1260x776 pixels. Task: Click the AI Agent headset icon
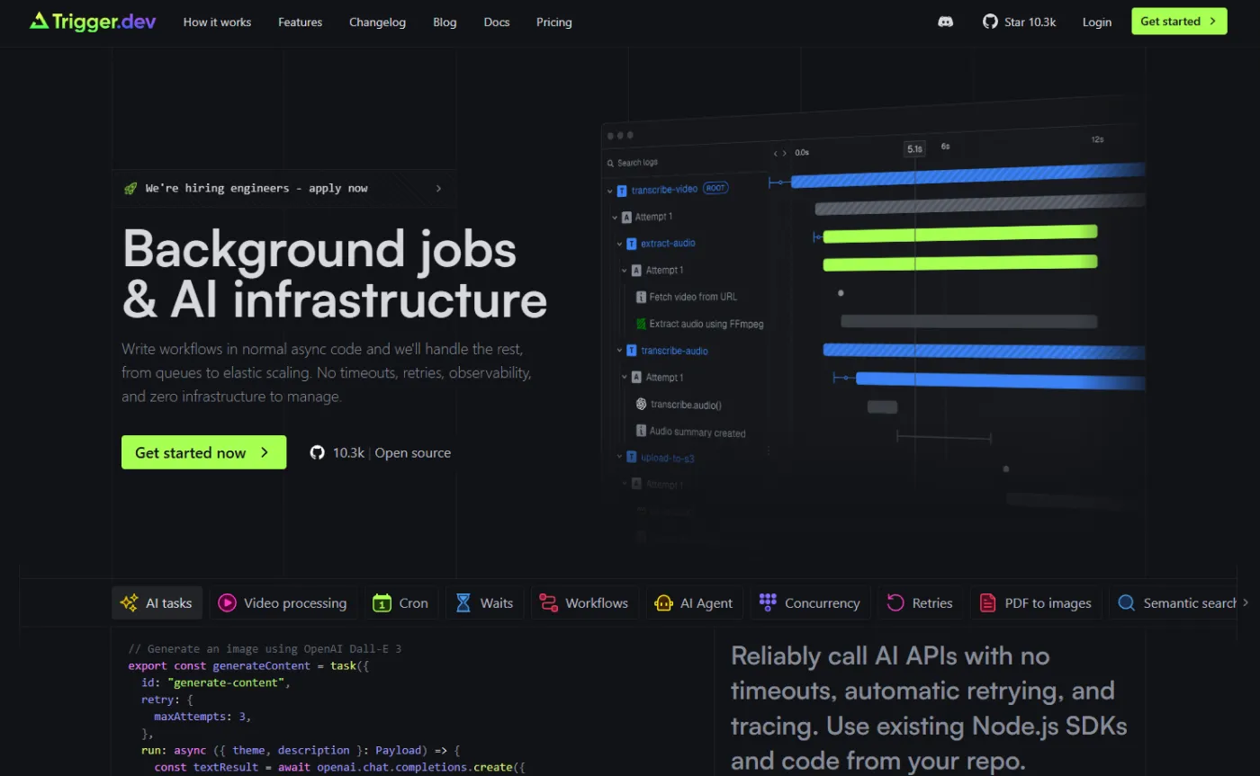[x=664, y=602]
